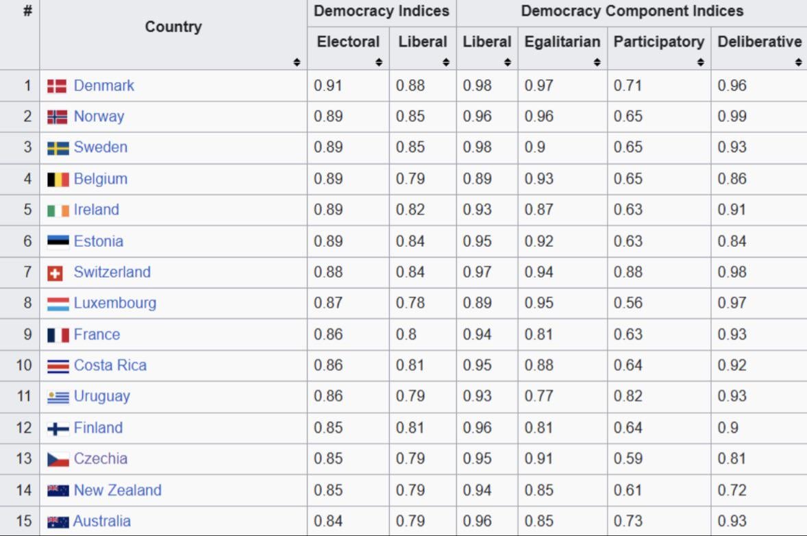
Task: Click the Costa Rica flag icon
Action: pos(58,366)
